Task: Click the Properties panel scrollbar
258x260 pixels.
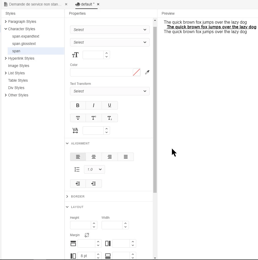Action: click(x=155, y=110)
